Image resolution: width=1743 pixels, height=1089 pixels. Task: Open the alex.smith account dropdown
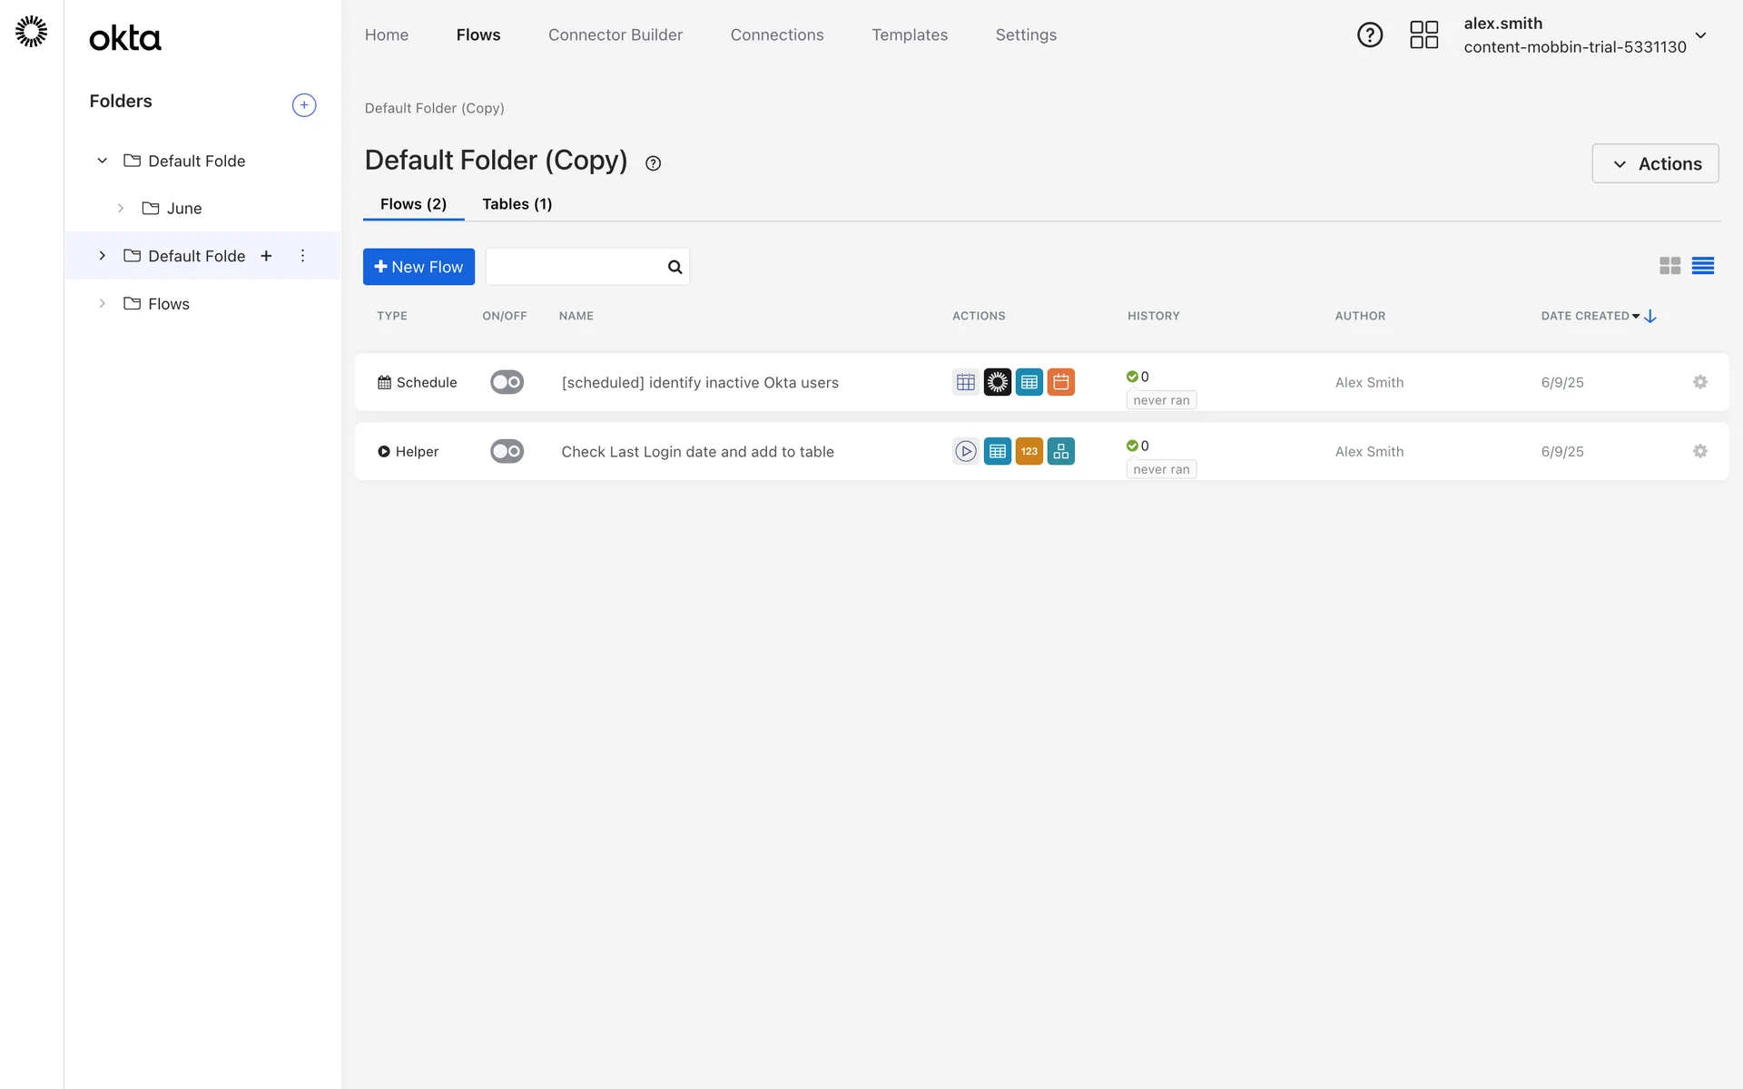(1700, 35)
